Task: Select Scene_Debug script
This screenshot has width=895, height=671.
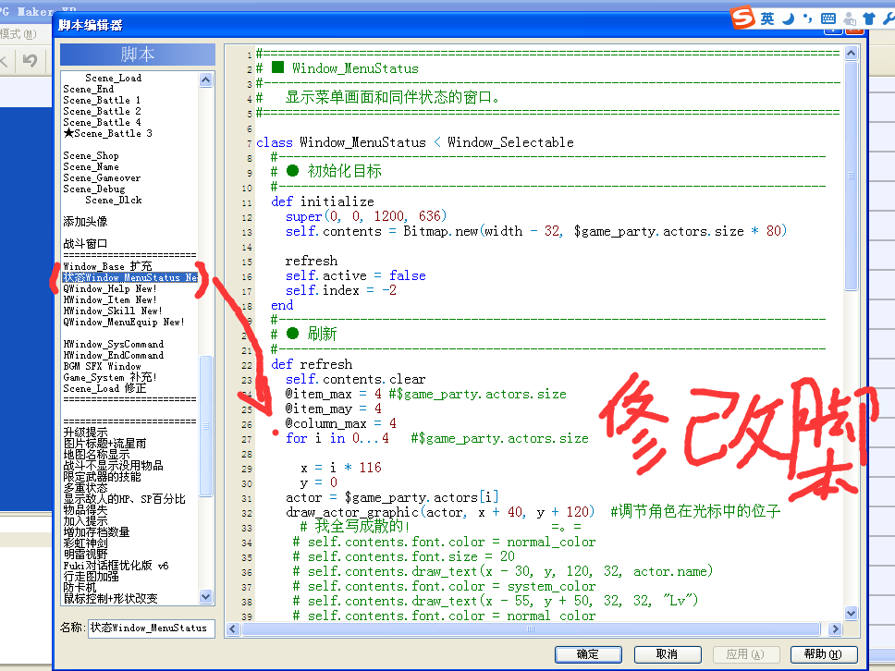Action: pos(93,189)
